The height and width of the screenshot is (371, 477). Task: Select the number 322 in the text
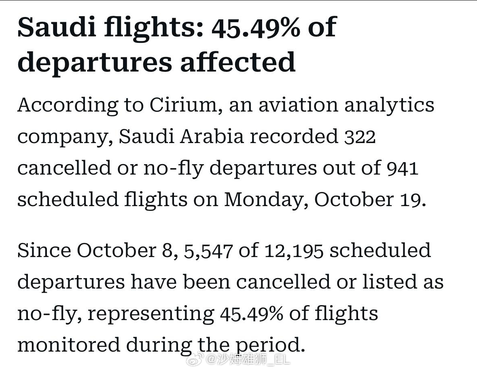[360, 137]
